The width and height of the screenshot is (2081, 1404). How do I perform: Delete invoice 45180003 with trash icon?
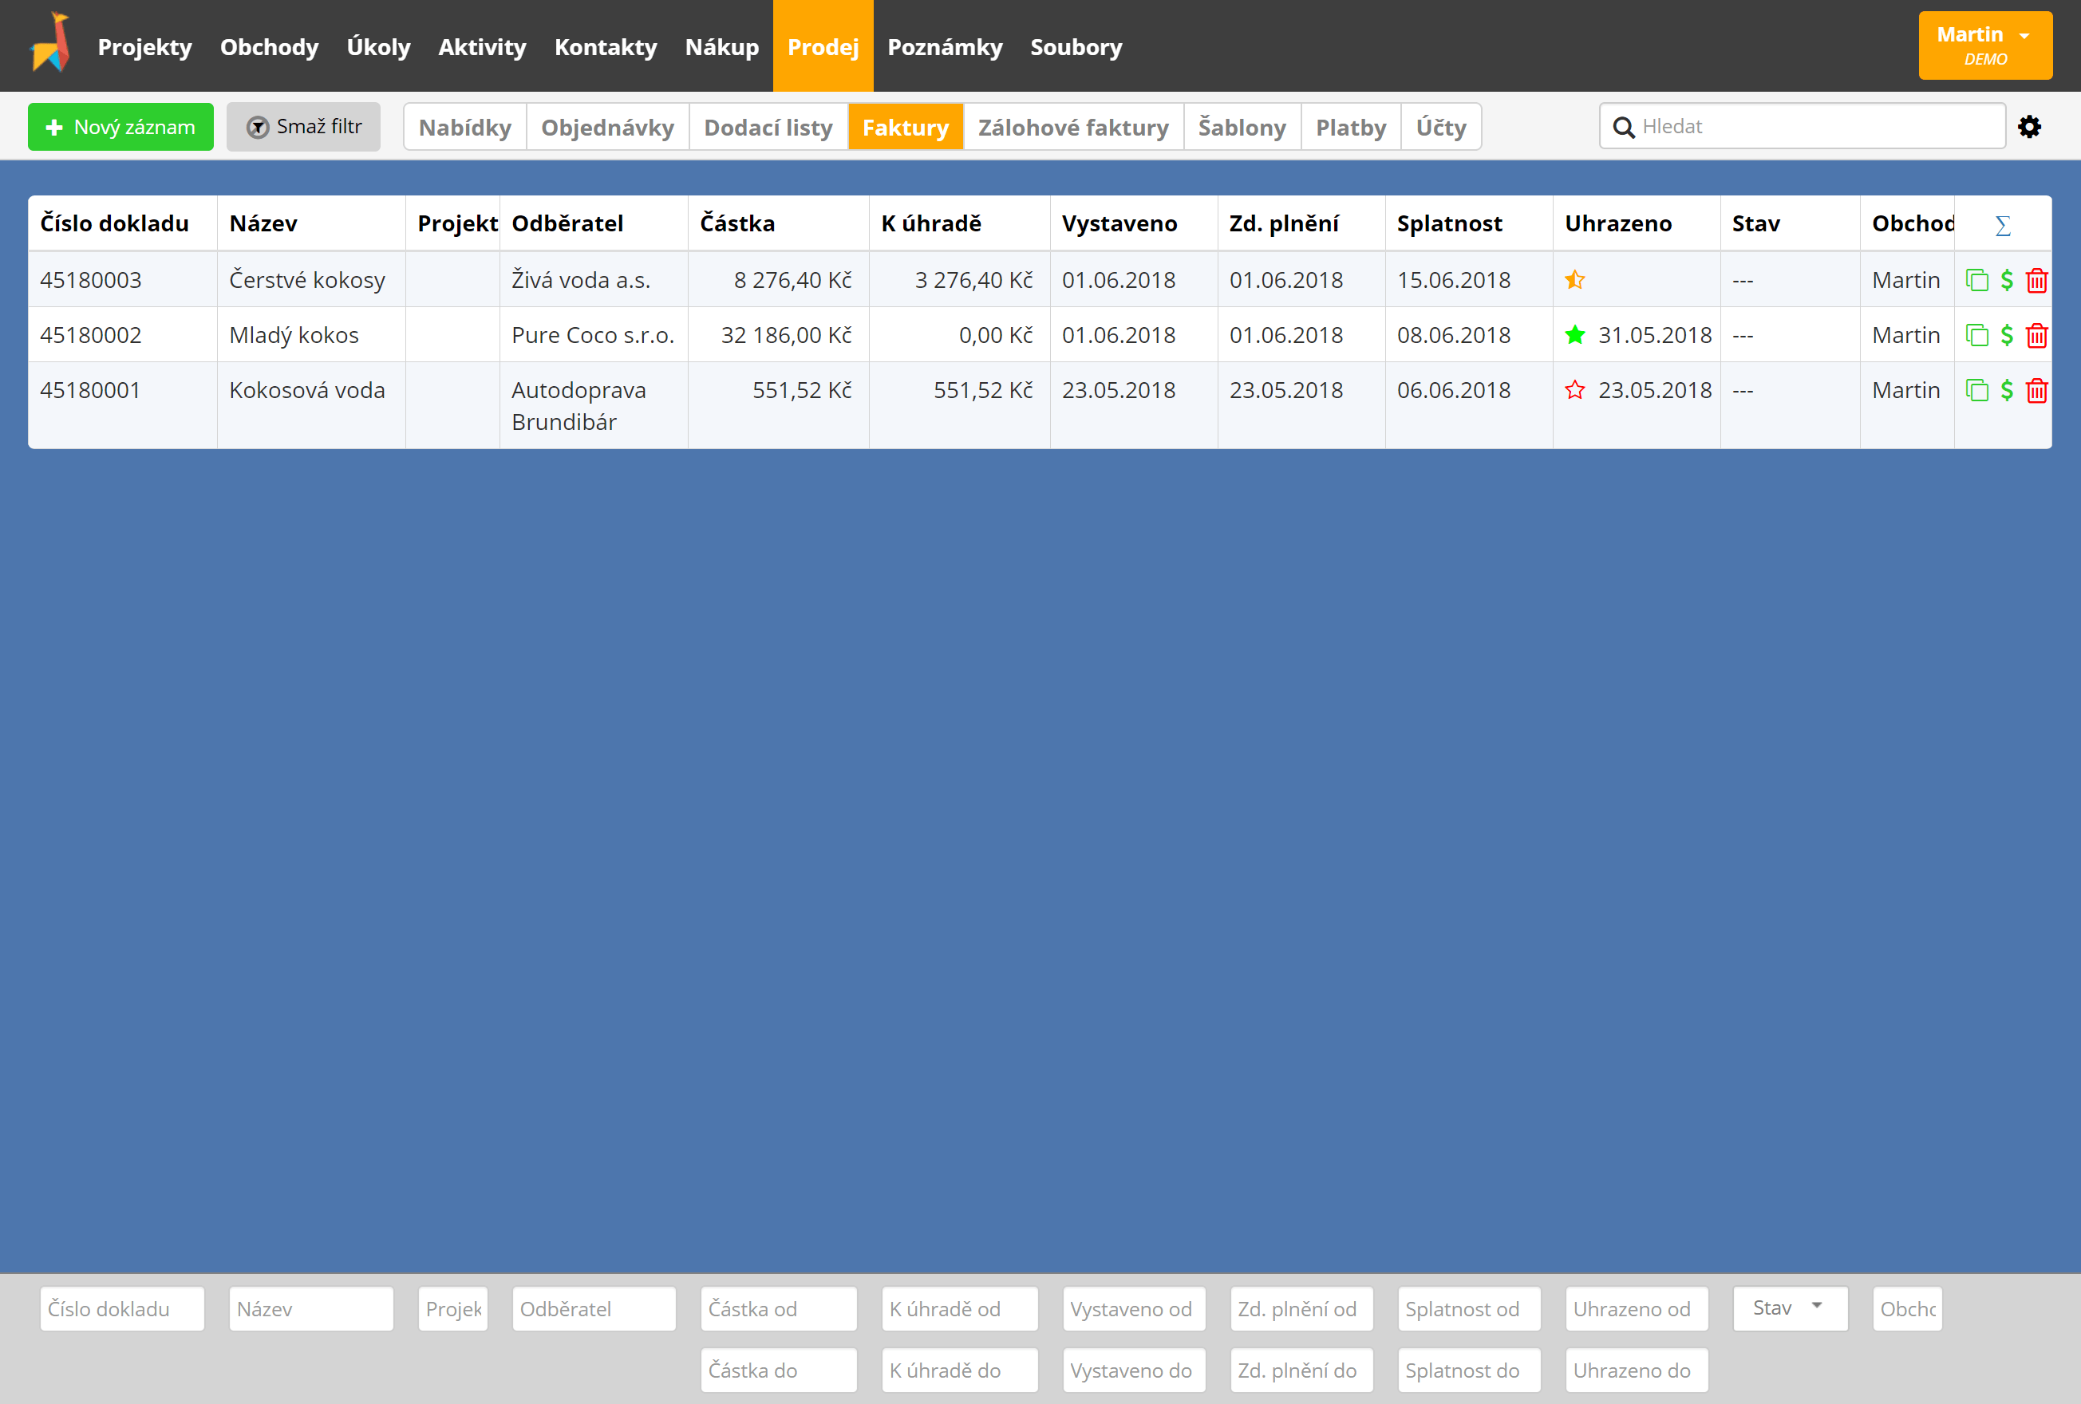pyautogui.click(x=2036, y=280)
